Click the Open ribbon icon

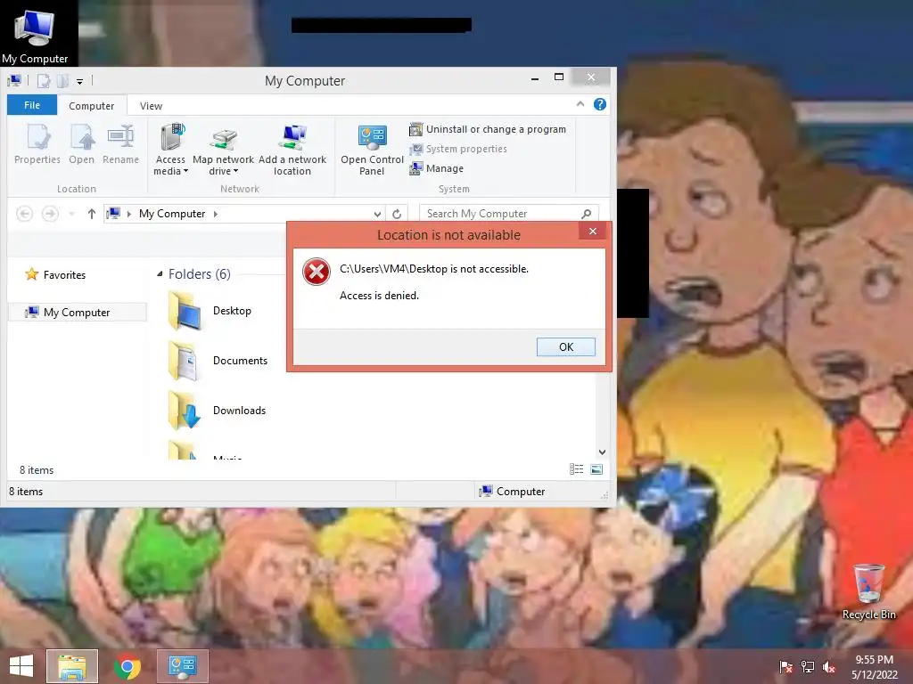tap(81, 144)
